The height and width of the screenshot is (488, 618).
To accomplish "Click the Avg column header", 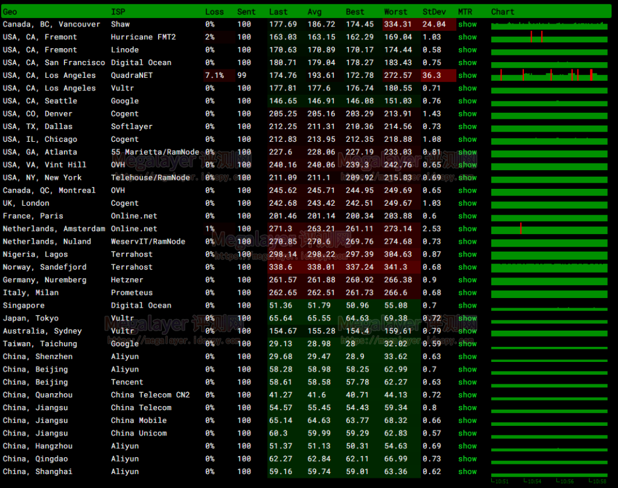I will click(314, 12).
